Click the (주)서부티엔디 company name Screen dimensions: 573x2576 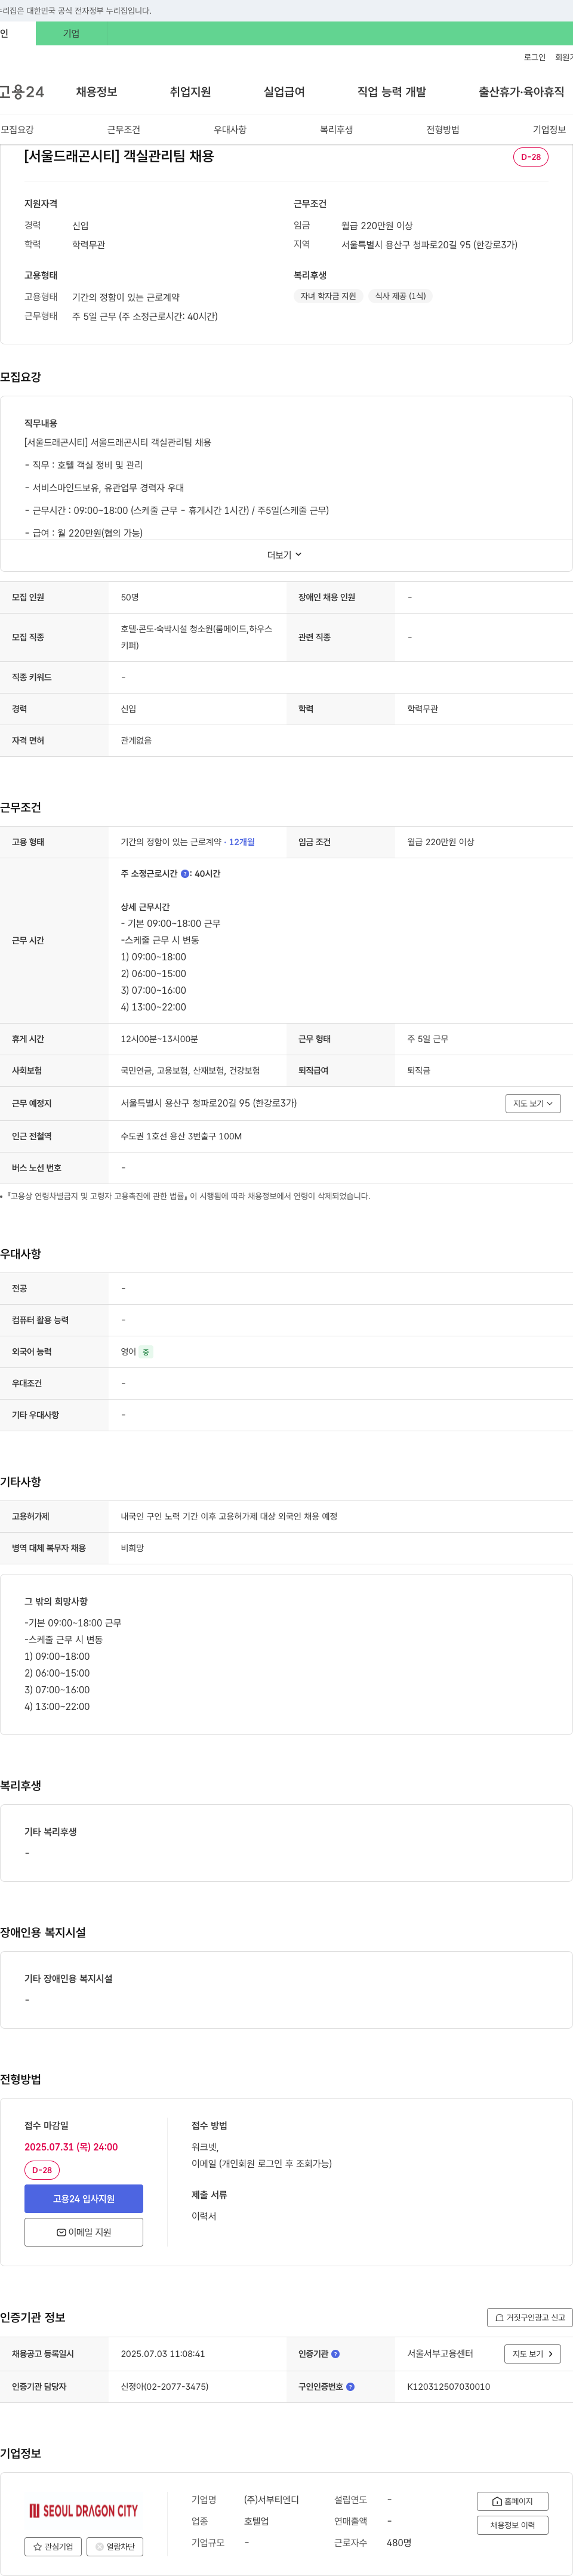click(x=271, y=2500)
